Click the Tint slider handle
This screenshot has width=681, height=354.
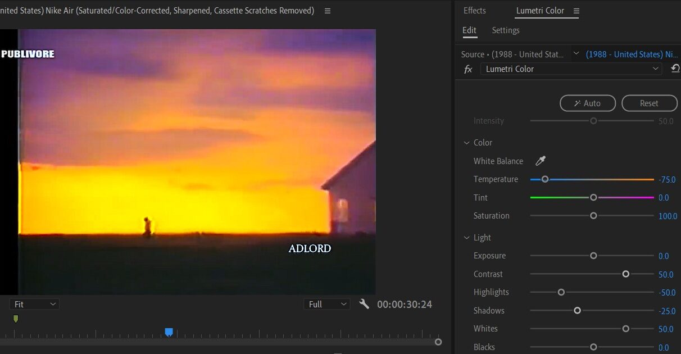click(x=593, y=197)
